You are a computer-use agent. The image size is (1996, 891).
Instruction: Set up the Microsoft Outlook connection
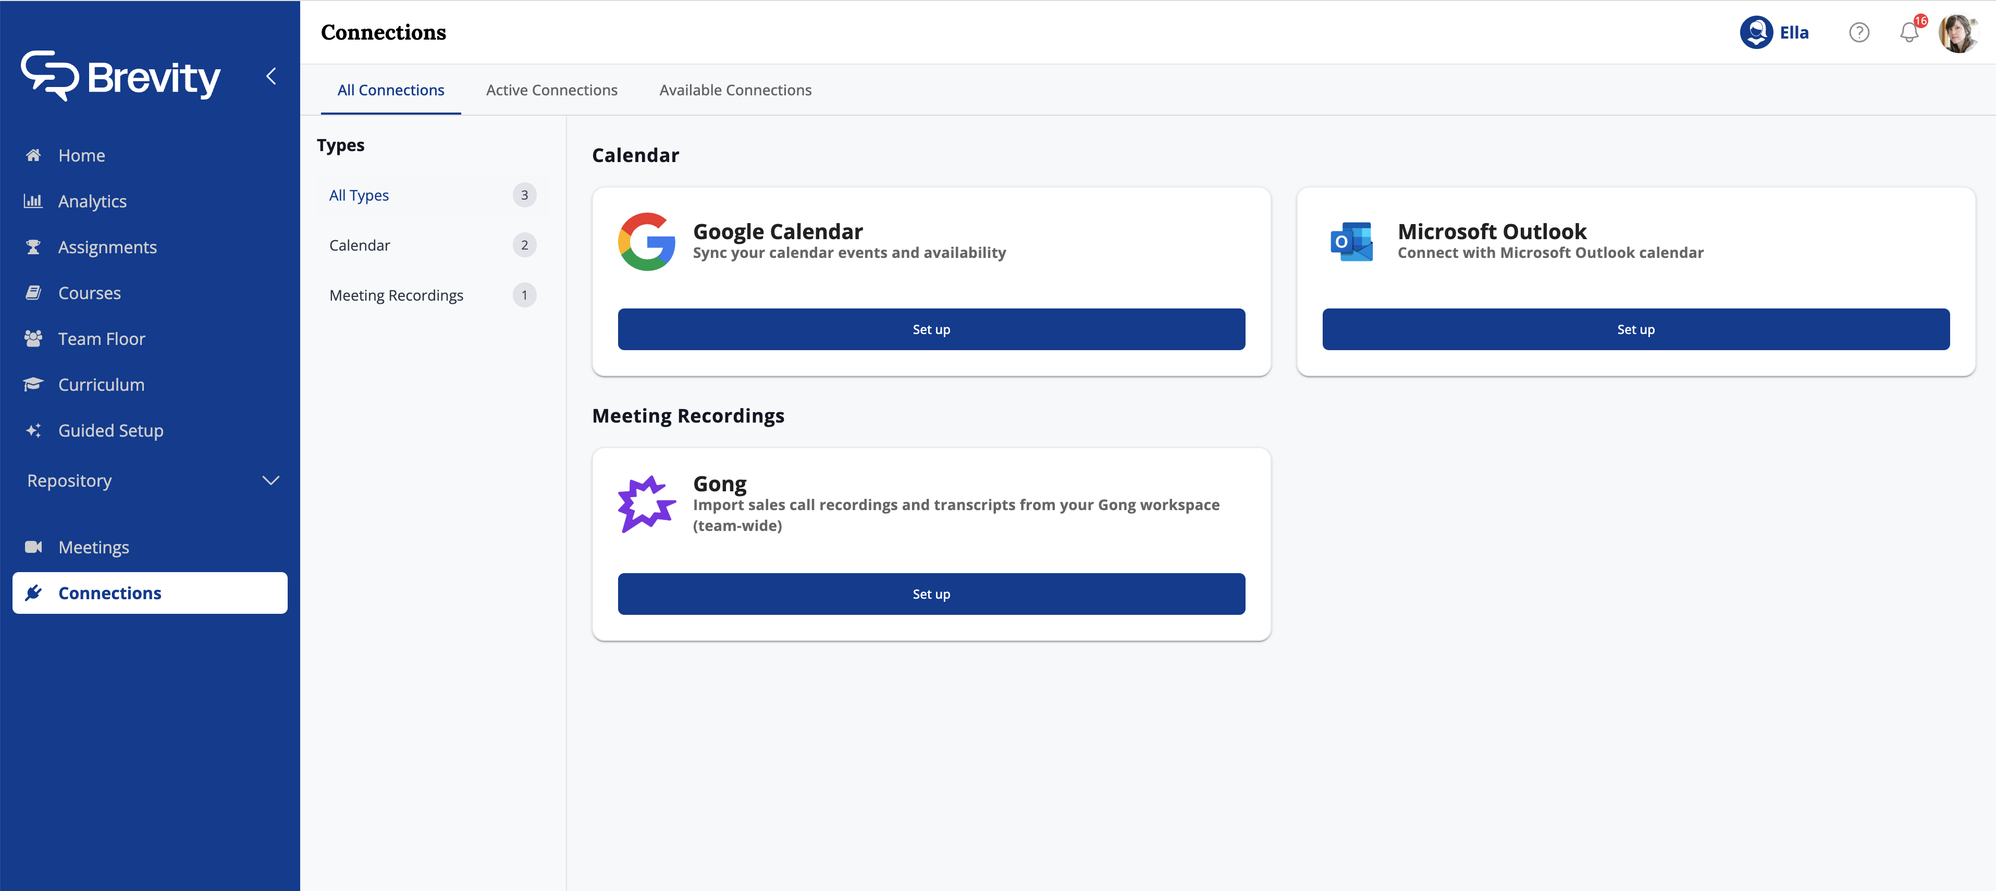pos(1635,329)
